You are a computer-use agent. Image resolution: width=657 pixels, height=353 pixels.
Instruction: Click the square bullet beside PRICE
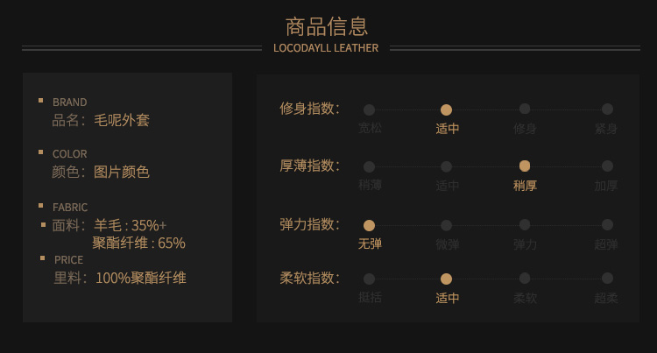[x=41, y=258]
